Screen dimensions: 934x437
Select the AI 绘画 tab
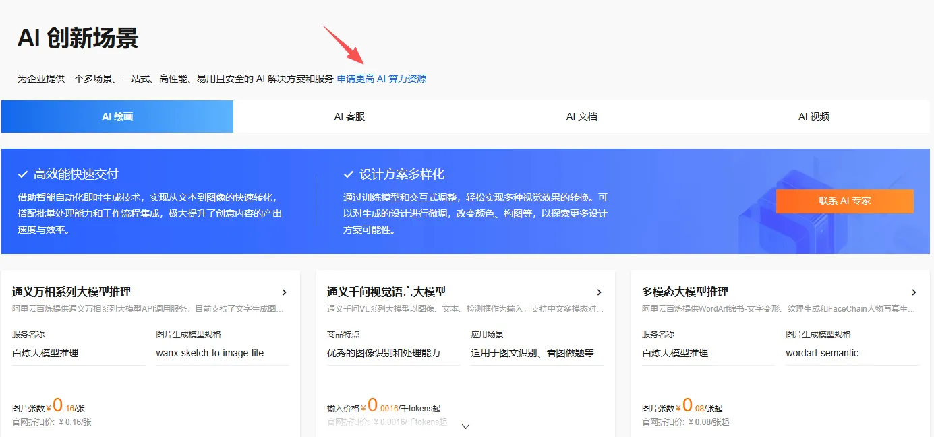(x=117, y=116)
